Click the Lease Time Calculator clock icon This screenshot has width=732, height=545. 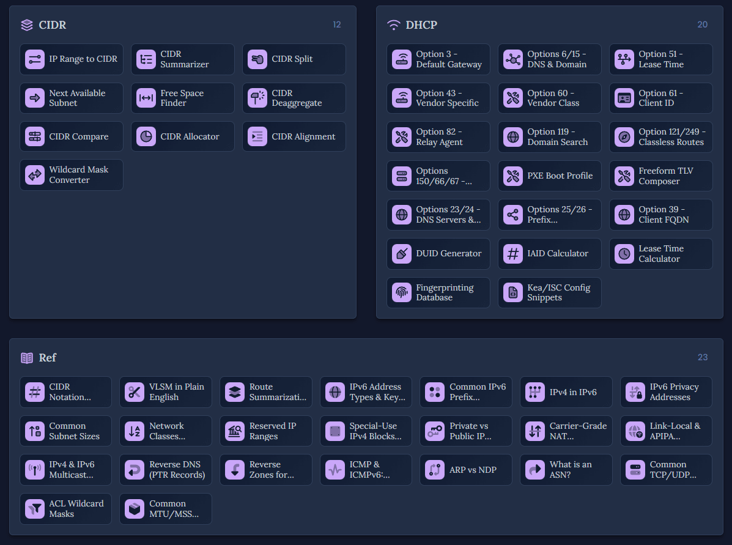[624, 254]
